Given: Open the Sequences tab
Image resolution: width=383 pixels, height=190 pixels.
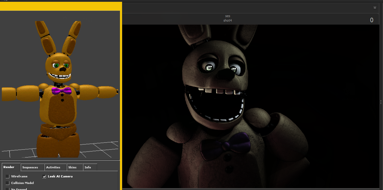Looking at the screenshot, I should pos(32,167).
